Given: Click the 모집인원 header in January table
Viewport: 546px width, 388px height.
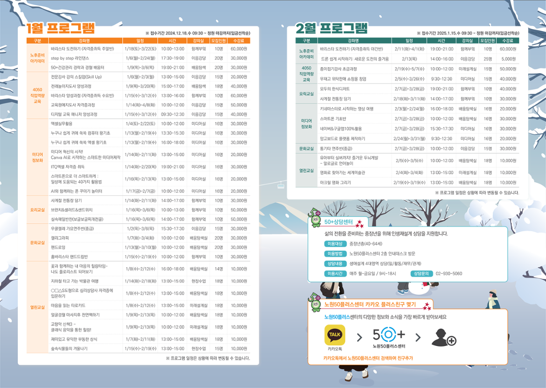Looking at the screenshot, I should [218, 41].
